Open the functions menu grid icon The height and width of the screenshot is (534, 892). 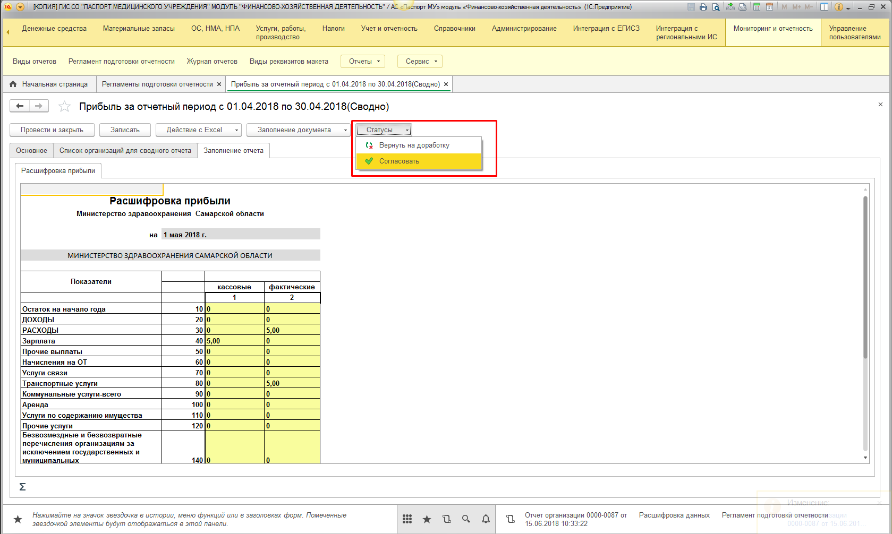(407, 519)
